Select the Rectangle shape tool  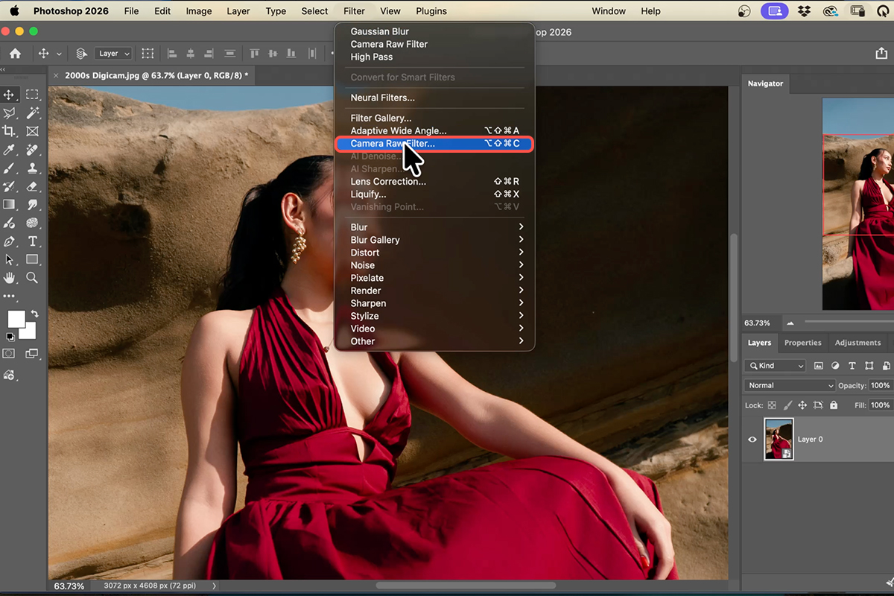tap(32, 259)
